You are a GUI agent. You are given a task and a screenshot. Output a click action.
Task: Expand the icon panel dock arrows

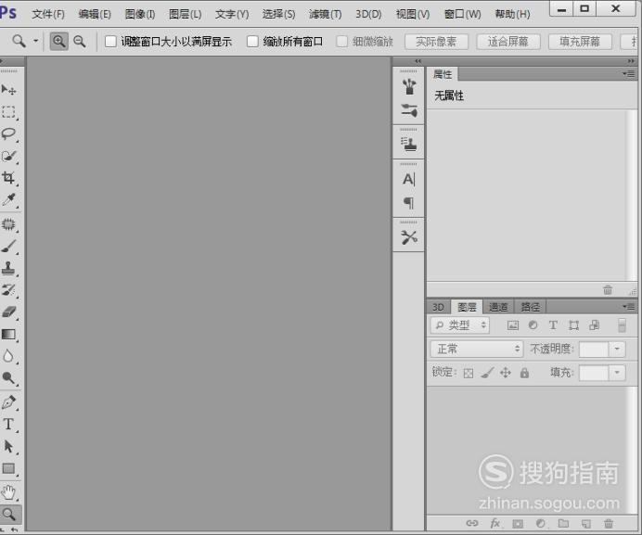(x=418, y=61)
